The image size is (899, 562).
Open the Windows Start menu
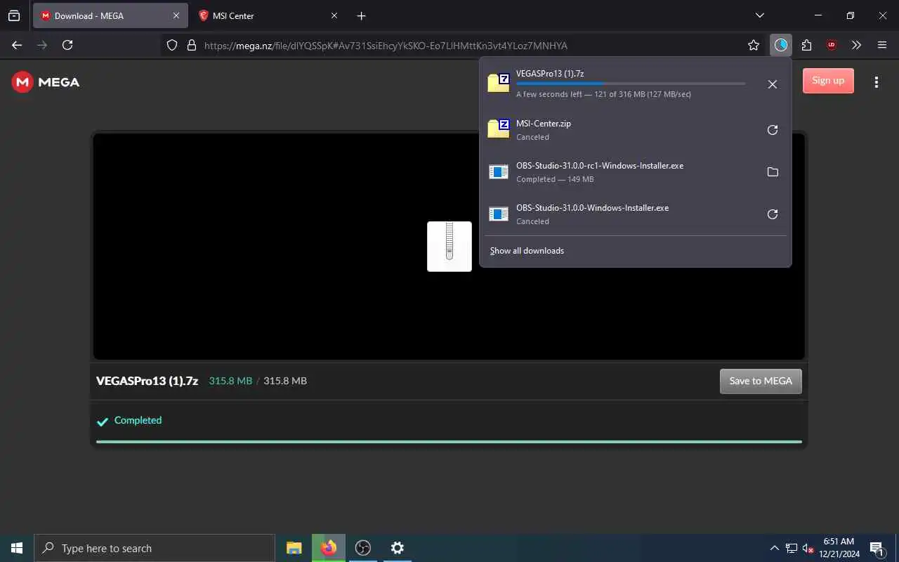(x=17, y=548)
